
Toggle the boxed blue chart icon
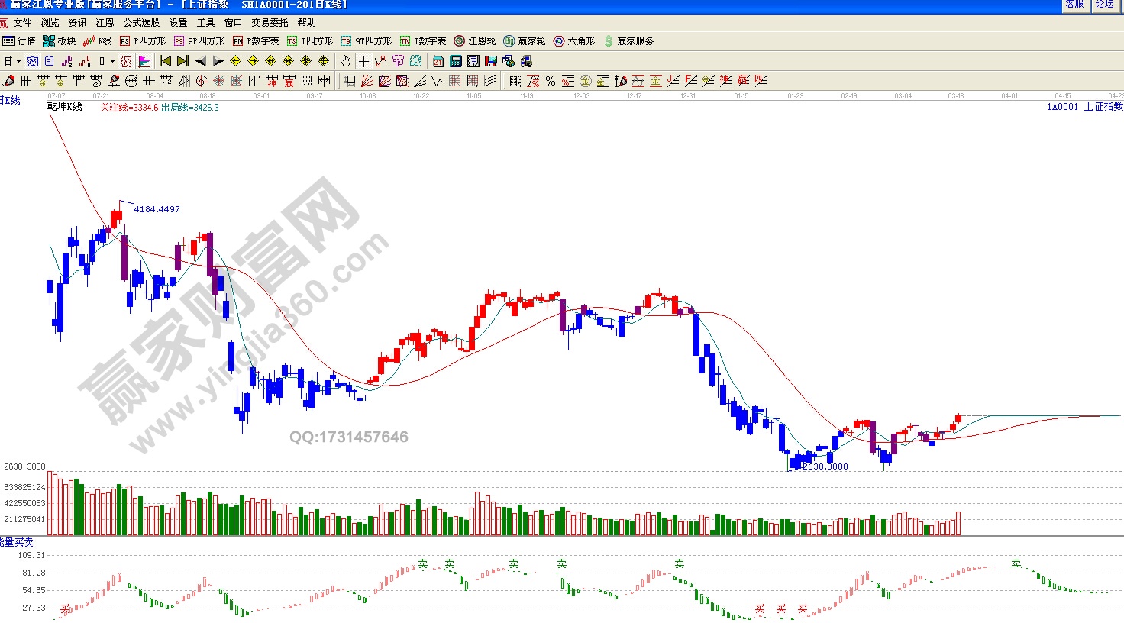(32, 61)
